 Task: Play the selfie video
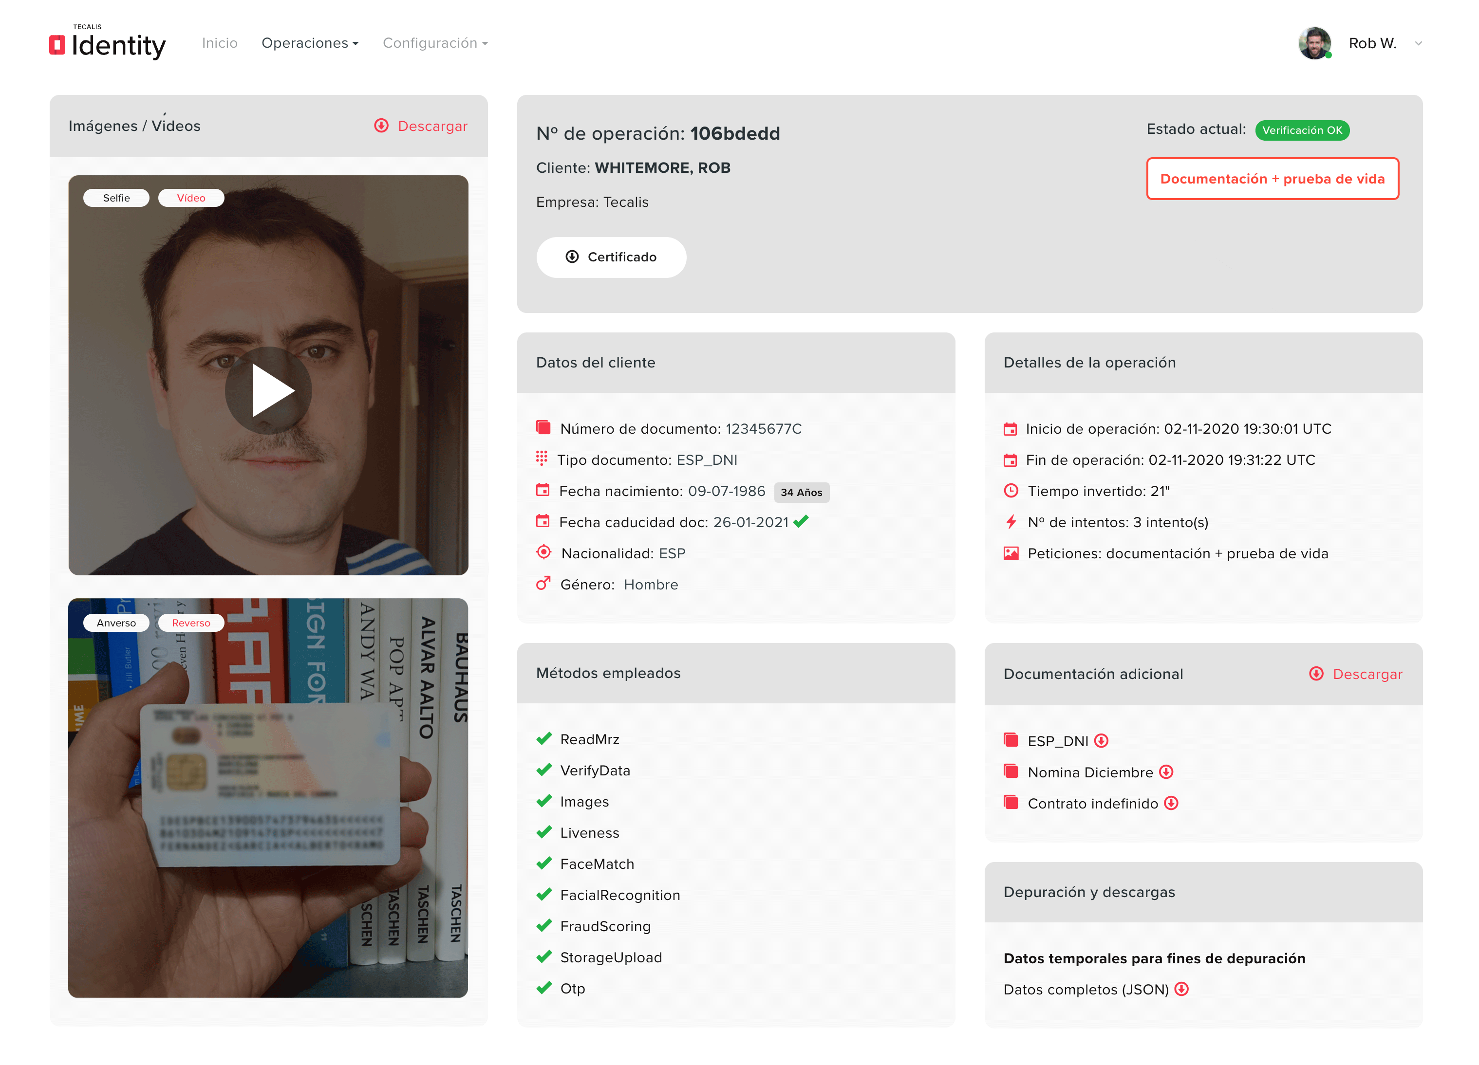[x=268, y=390]
